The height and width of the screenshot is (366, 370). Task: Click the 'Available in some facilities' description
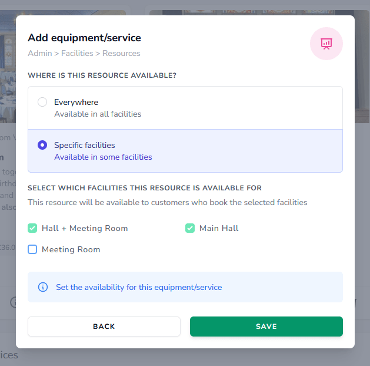pyautogui.click(x=103, y=157)
